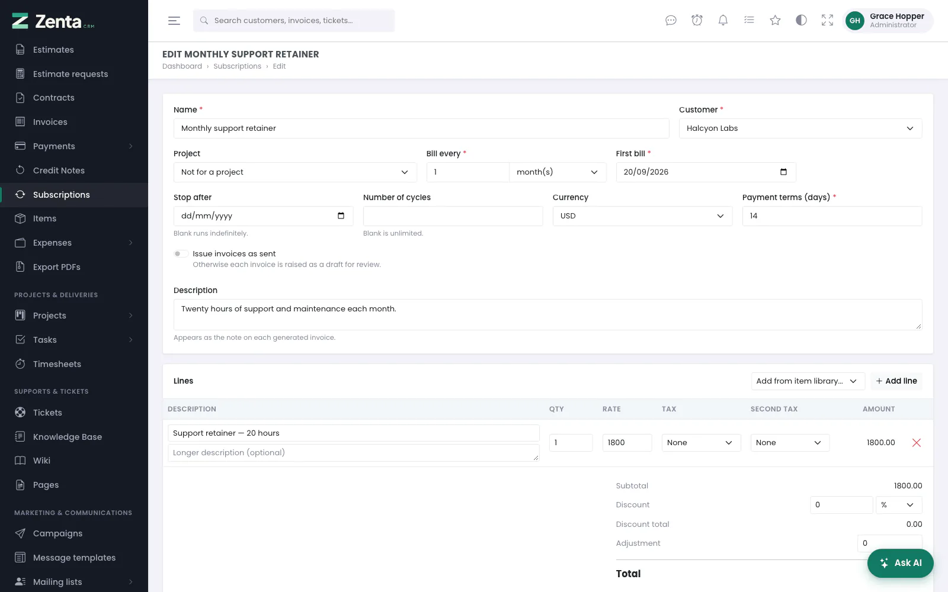This screenshot has height=592, width=948.
Task: Open the Ask AI assistant button
Action: click(901, 563)
